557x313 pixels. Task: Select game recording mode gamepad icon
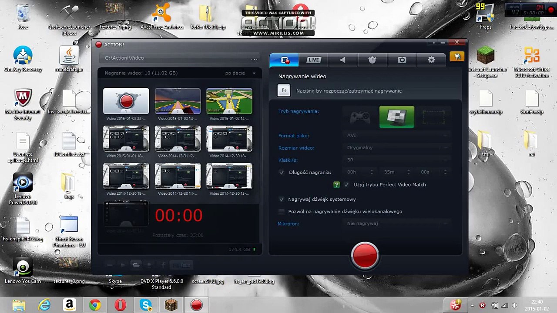point(360,117)
